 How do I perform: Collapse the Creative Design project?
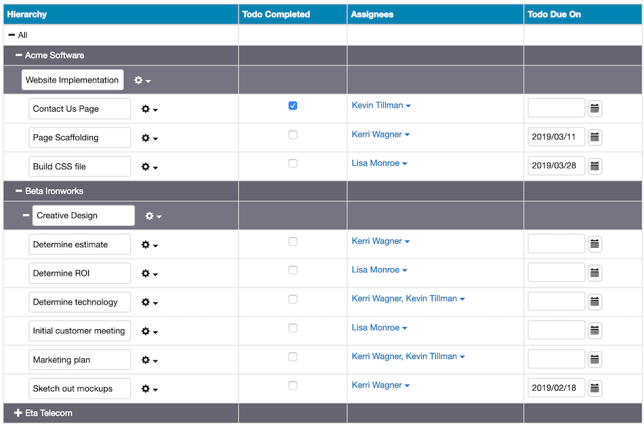tap(26, 215)
